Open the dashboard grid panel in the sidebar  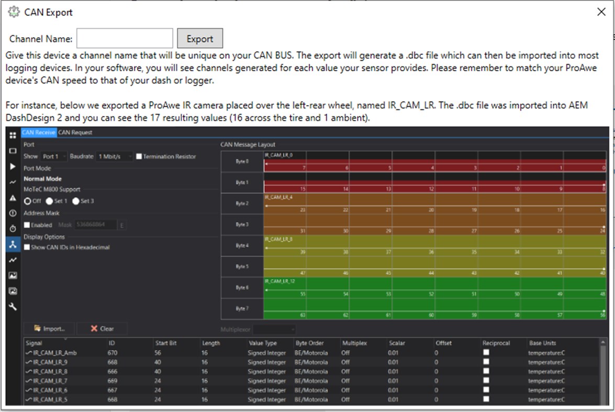[12, 136]
